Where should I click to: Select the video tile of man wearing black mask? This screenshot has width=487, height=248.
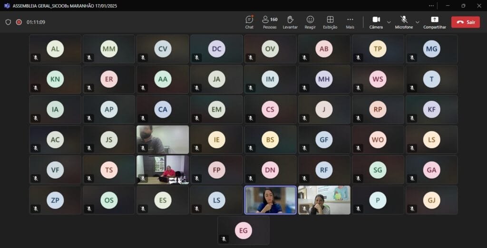pyautogui.click(x=163, y=140)
